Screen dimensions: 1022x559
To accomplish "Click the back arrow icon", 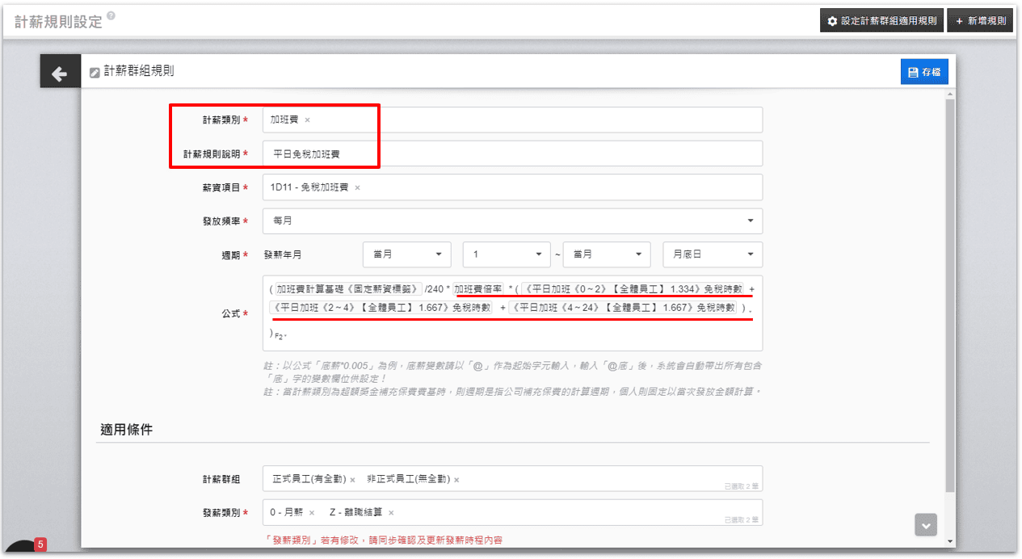I will [x=60, y=74].
